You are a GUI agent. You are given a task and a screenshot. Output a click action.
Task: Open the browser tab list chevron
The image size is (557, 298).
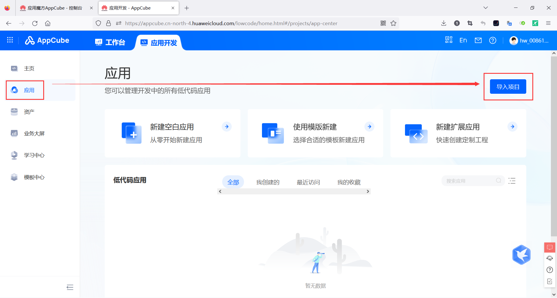click(x=485, y=8)
